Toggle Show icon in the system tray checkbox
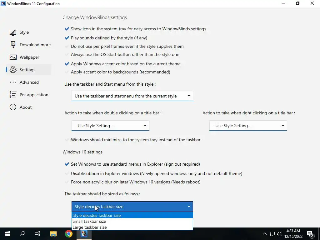 pyautogui.click(x=67, y=29)
